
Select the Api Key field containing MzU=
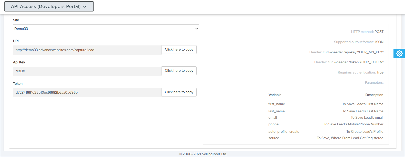coord(87,71)
